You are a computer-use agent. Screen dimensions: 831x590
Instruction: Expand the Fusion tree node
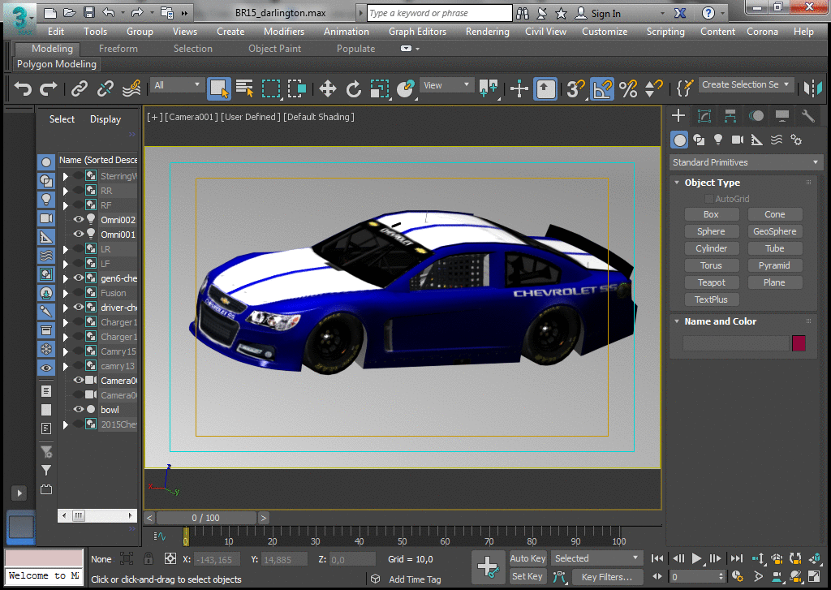(65, 293)
